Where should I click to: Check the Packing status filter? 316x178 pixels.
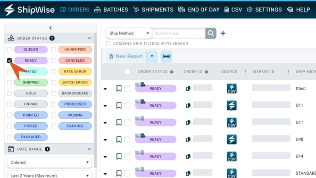(53, 126)
